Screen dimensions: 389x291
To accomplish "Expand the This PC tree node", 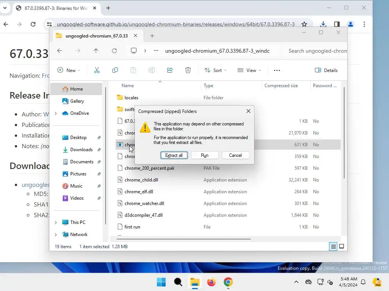I will (56, 222).
